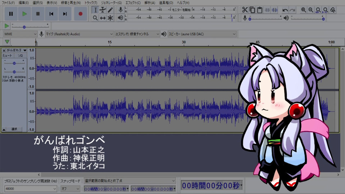This screenshot has height=194, width=345.
Task: Toggle the ミュート button on the track
Action: (x=7, y=56)
